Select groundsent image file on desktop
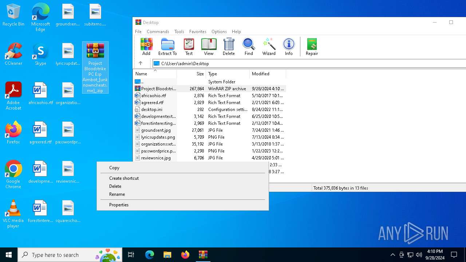 [68, 15]
